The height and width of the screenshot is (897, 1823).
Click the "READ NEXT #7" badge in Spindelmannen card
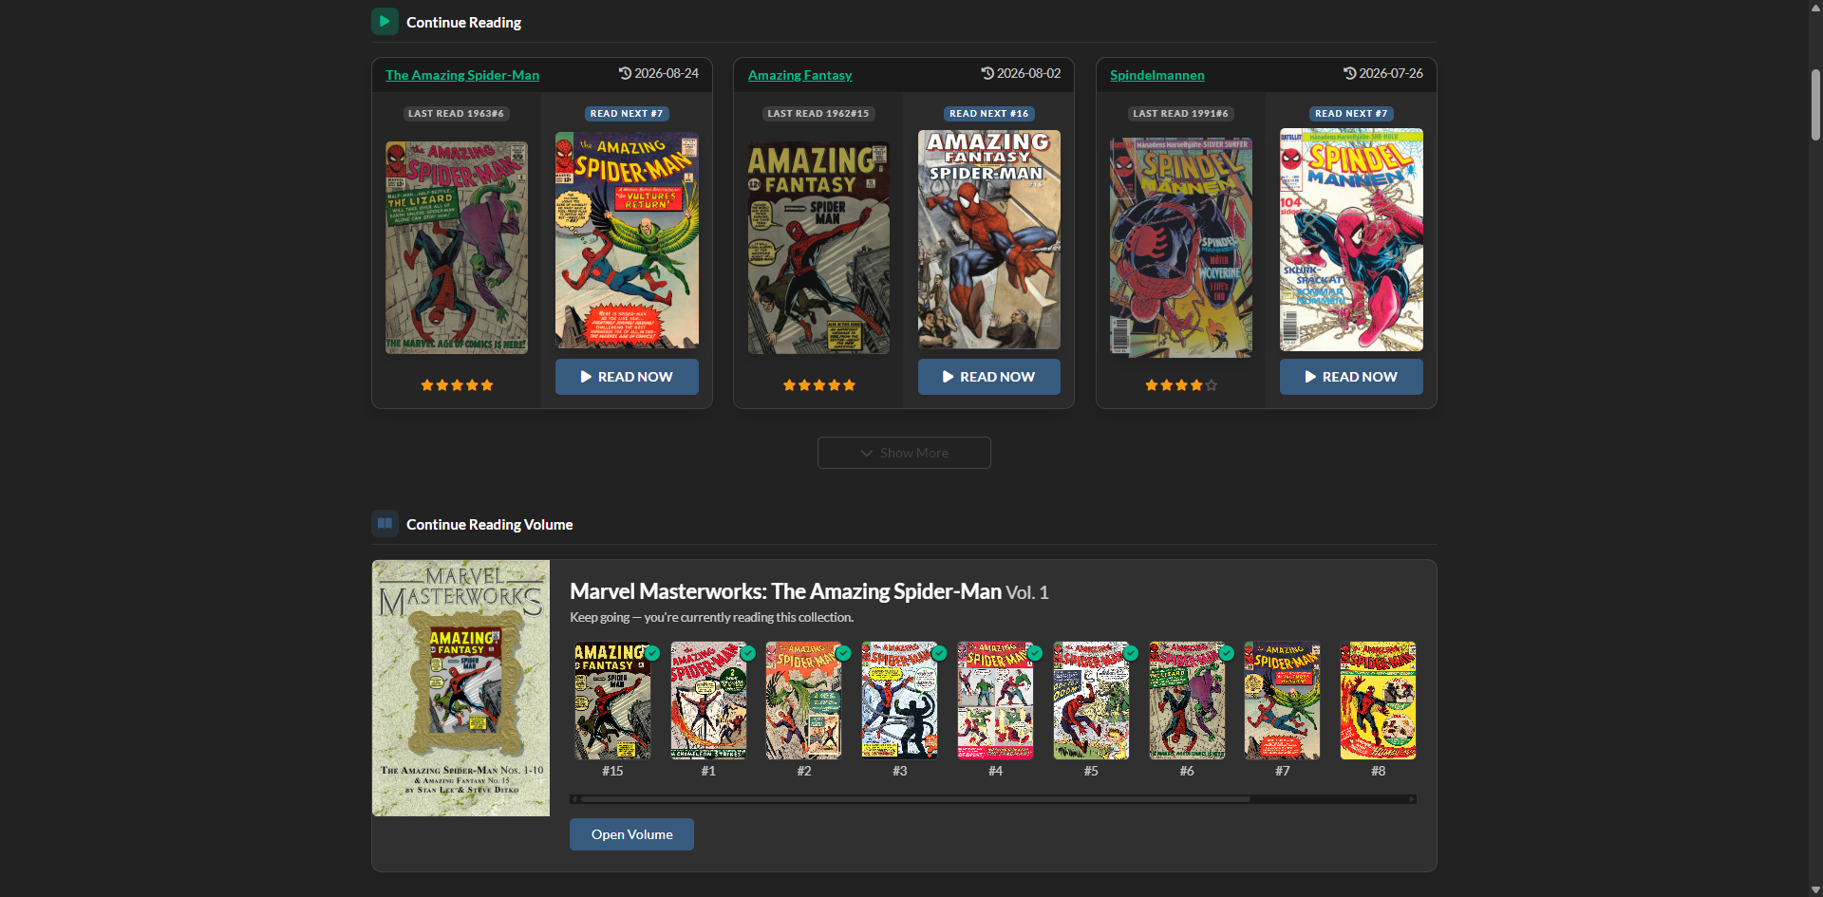pyautogui.click(x=1351, y=114)
